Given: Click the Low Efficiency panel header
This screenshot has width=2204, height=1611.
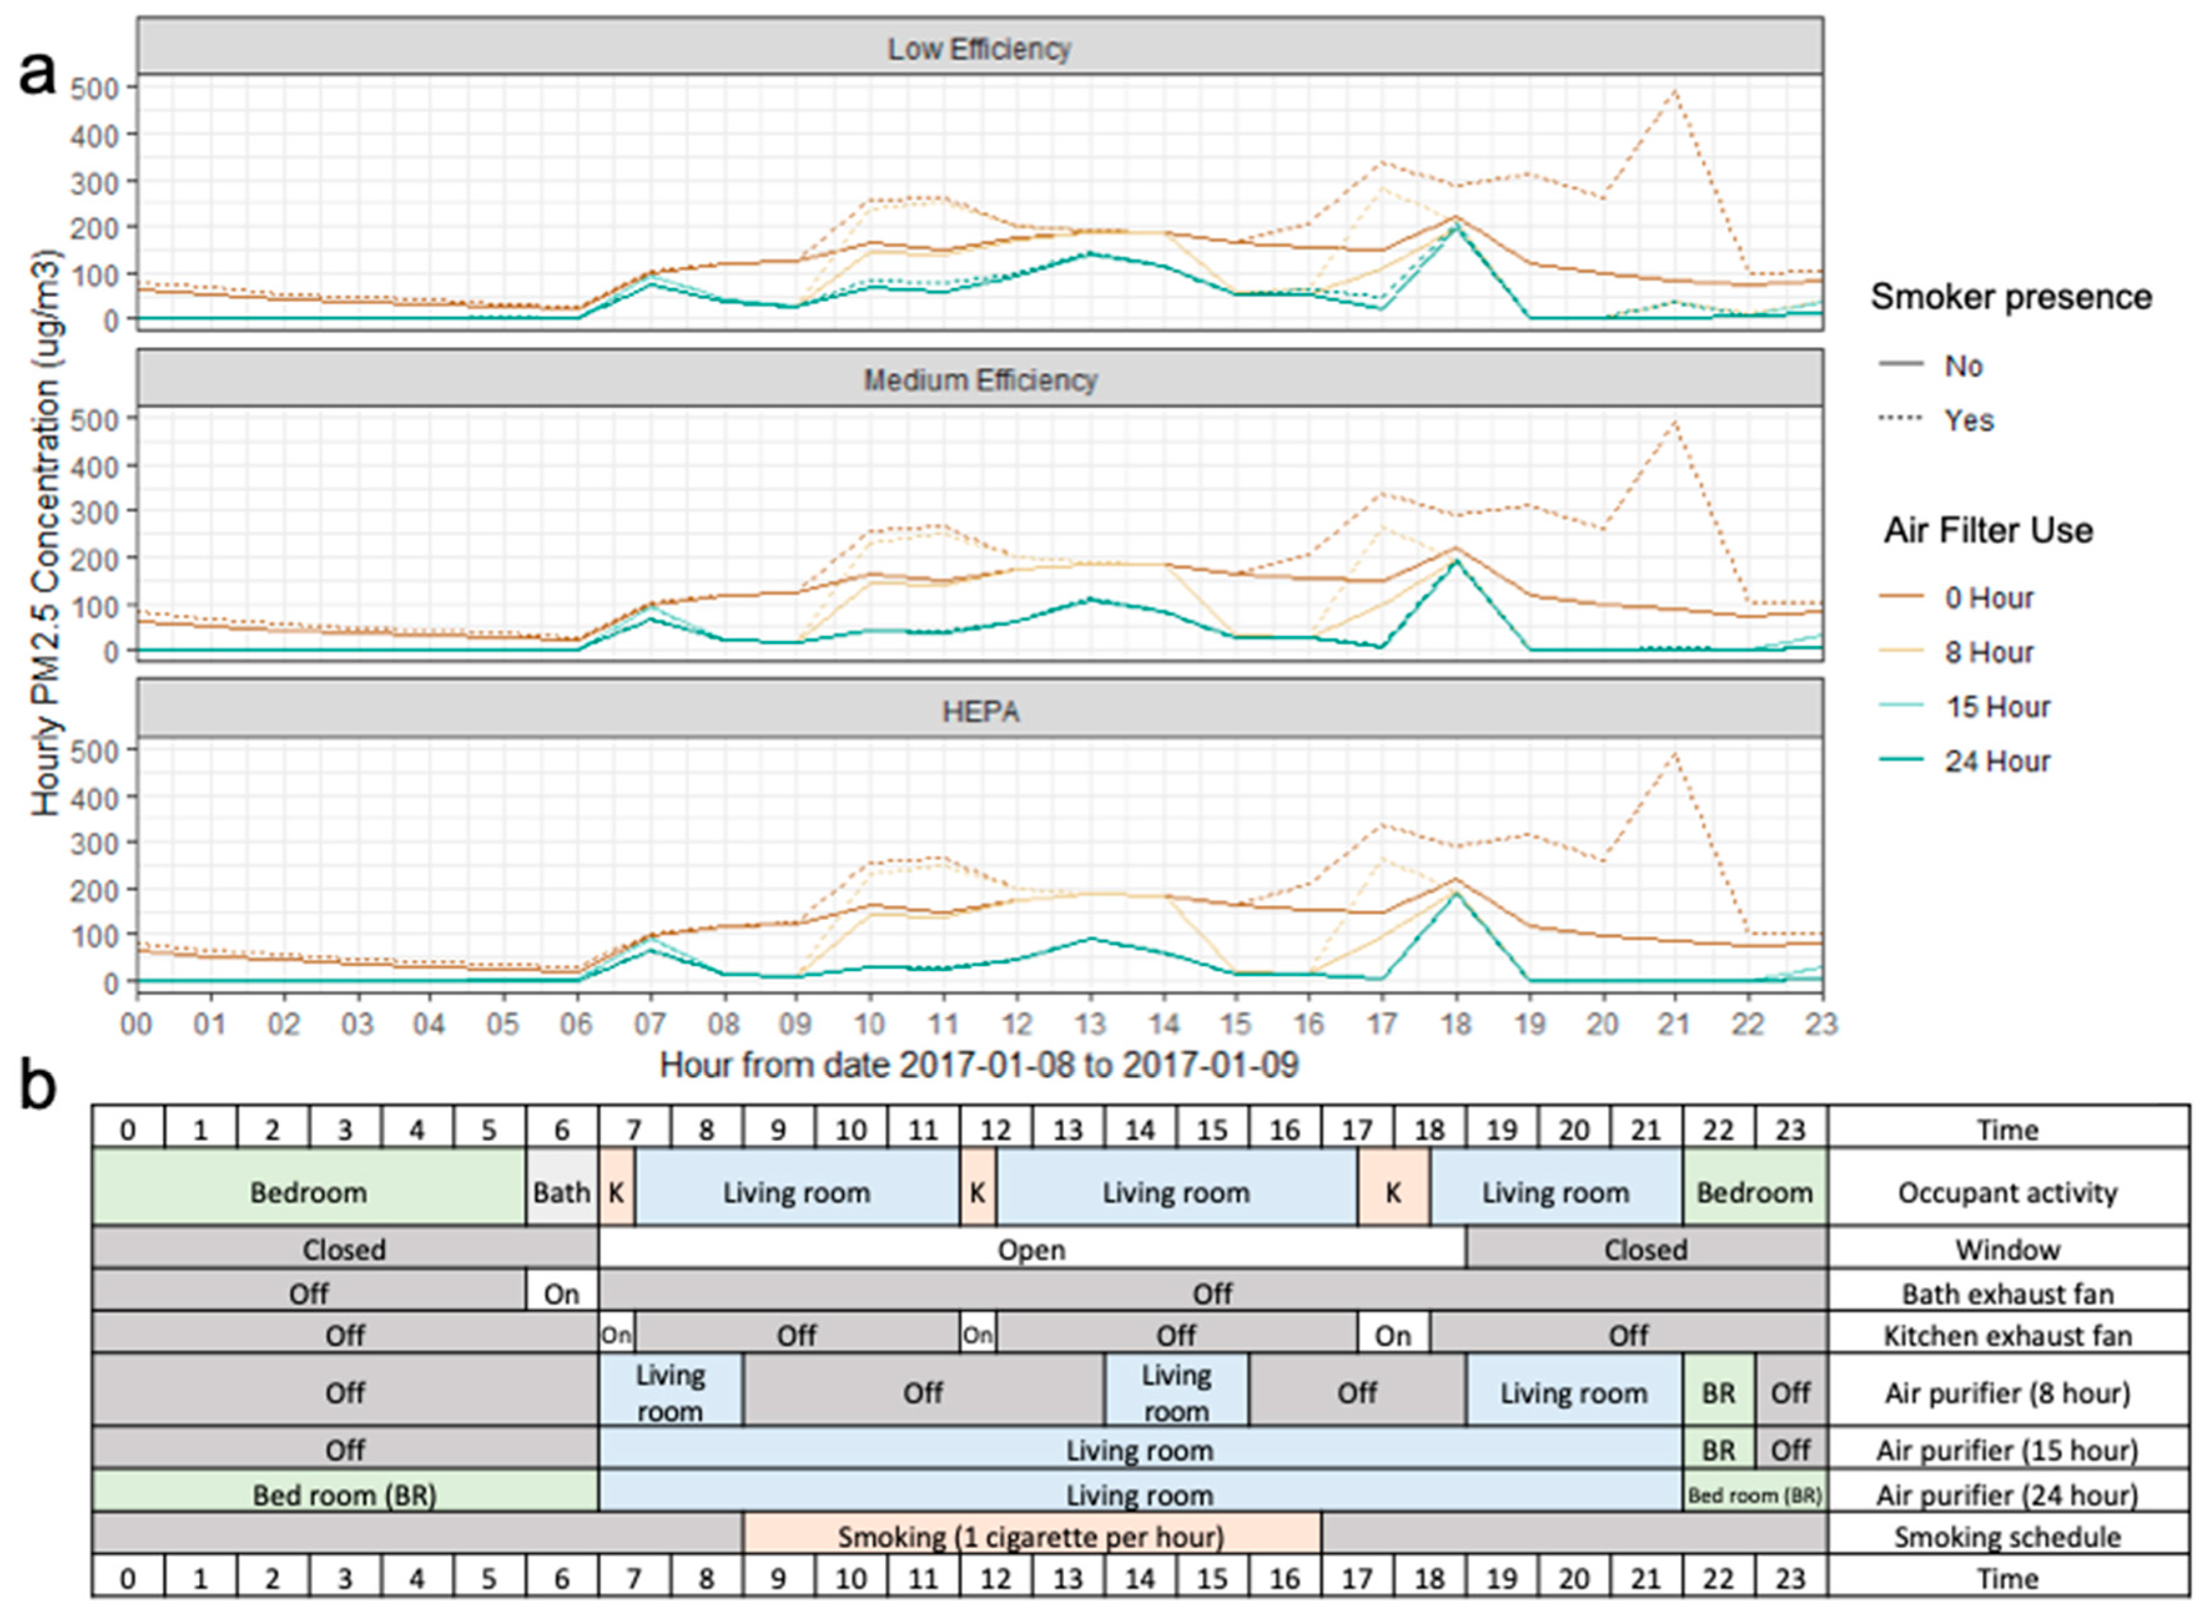Looking at the screenshot, I should click(x=979, y=48).
